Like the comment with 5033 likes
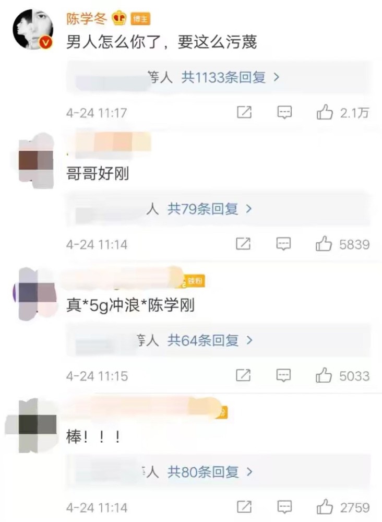Viewport: 382px width, 522px height. point(324,375)
